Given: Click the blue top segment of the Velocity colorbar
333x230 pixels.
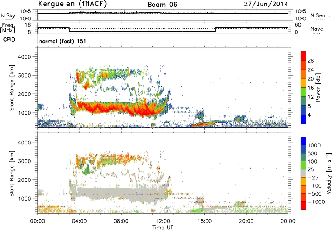Looking at the screenshot, I should 303,141.
